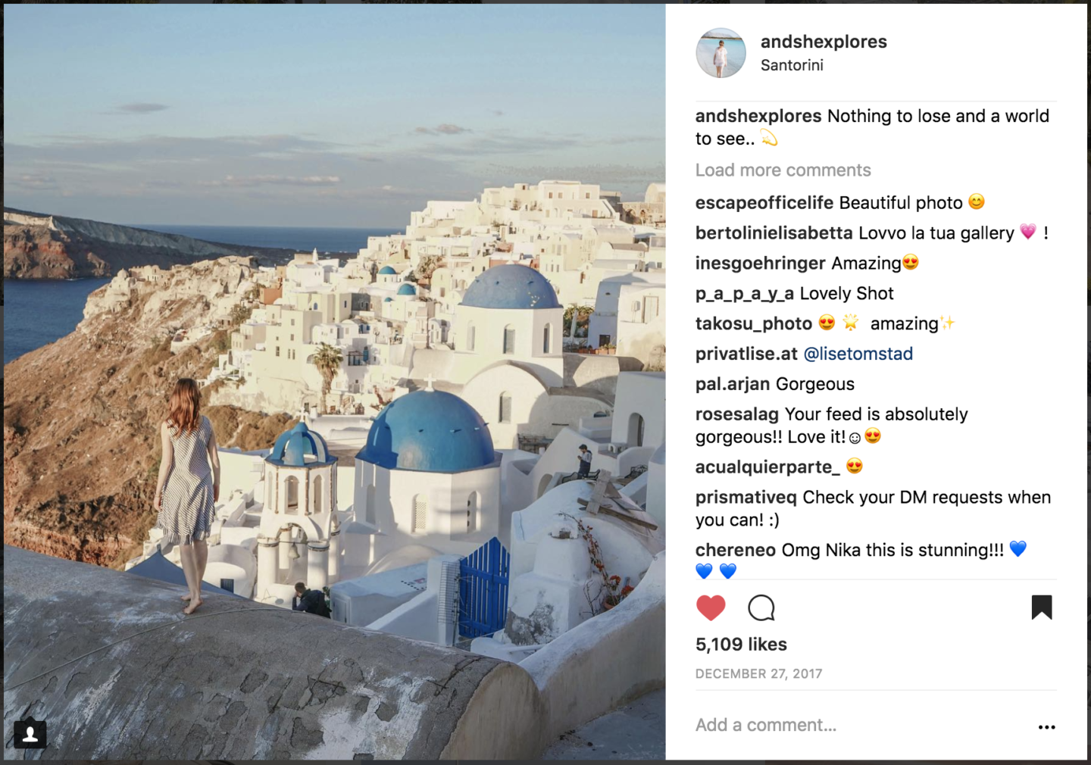Click the comment speech bubble icon
Viewport: 1091px width, 765px height.
761,607
